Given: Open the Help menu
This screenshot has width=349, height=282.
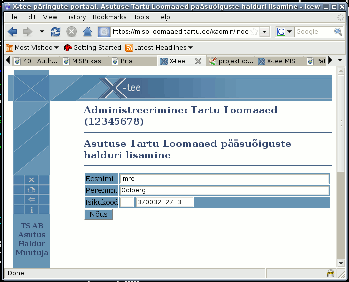Looking at the screenshot, I should pyautogui.click(x=163, y=17).
